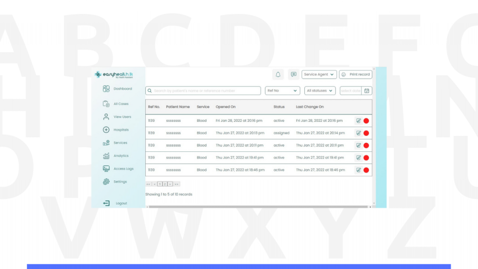
Task: Click the easyhealth.lk logo
Action: click(114, 75)
